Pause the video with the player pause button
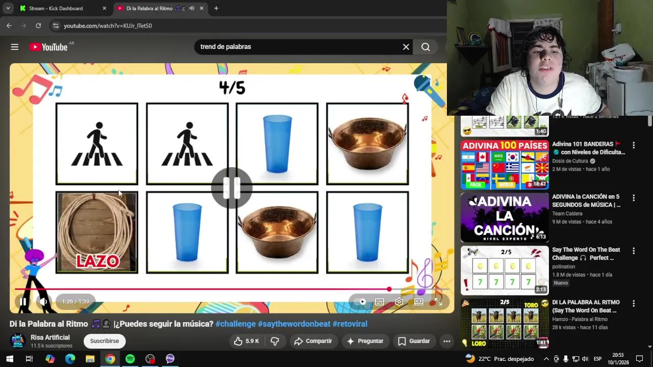653x367 pixels. pos(23,302)
